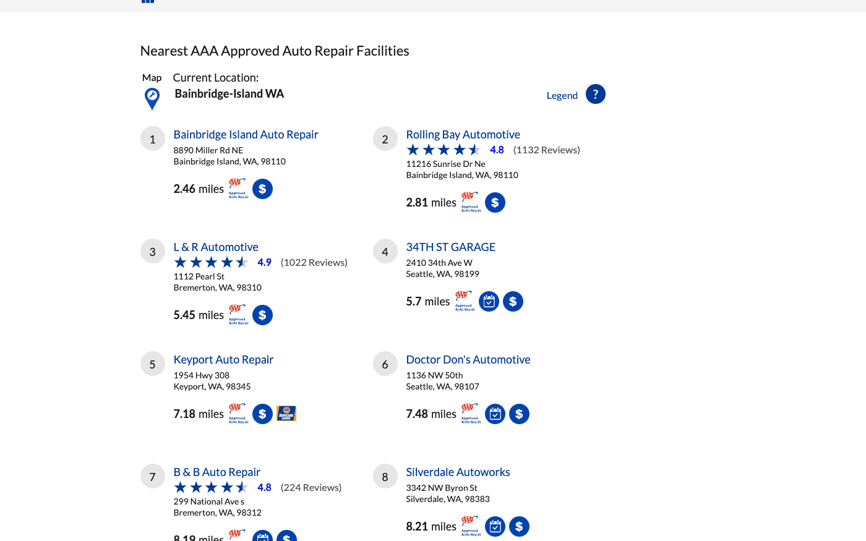Screen dimensions: 866x541
Task: Click address 1112 Pearl St
Action: [x=199, y=276]
